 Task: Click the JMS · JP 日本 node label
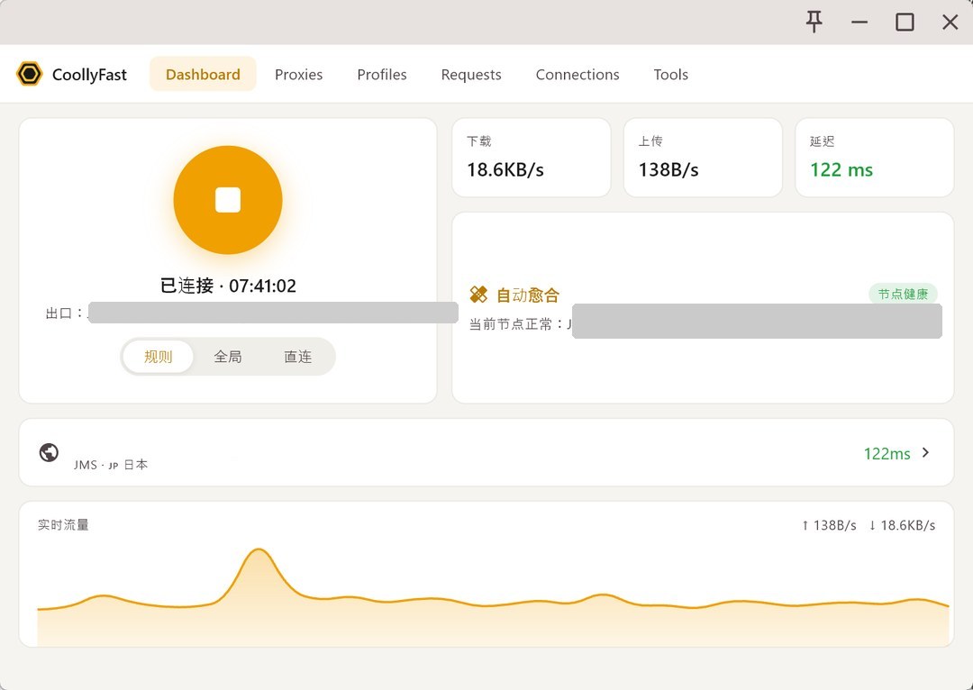[111, 465]
